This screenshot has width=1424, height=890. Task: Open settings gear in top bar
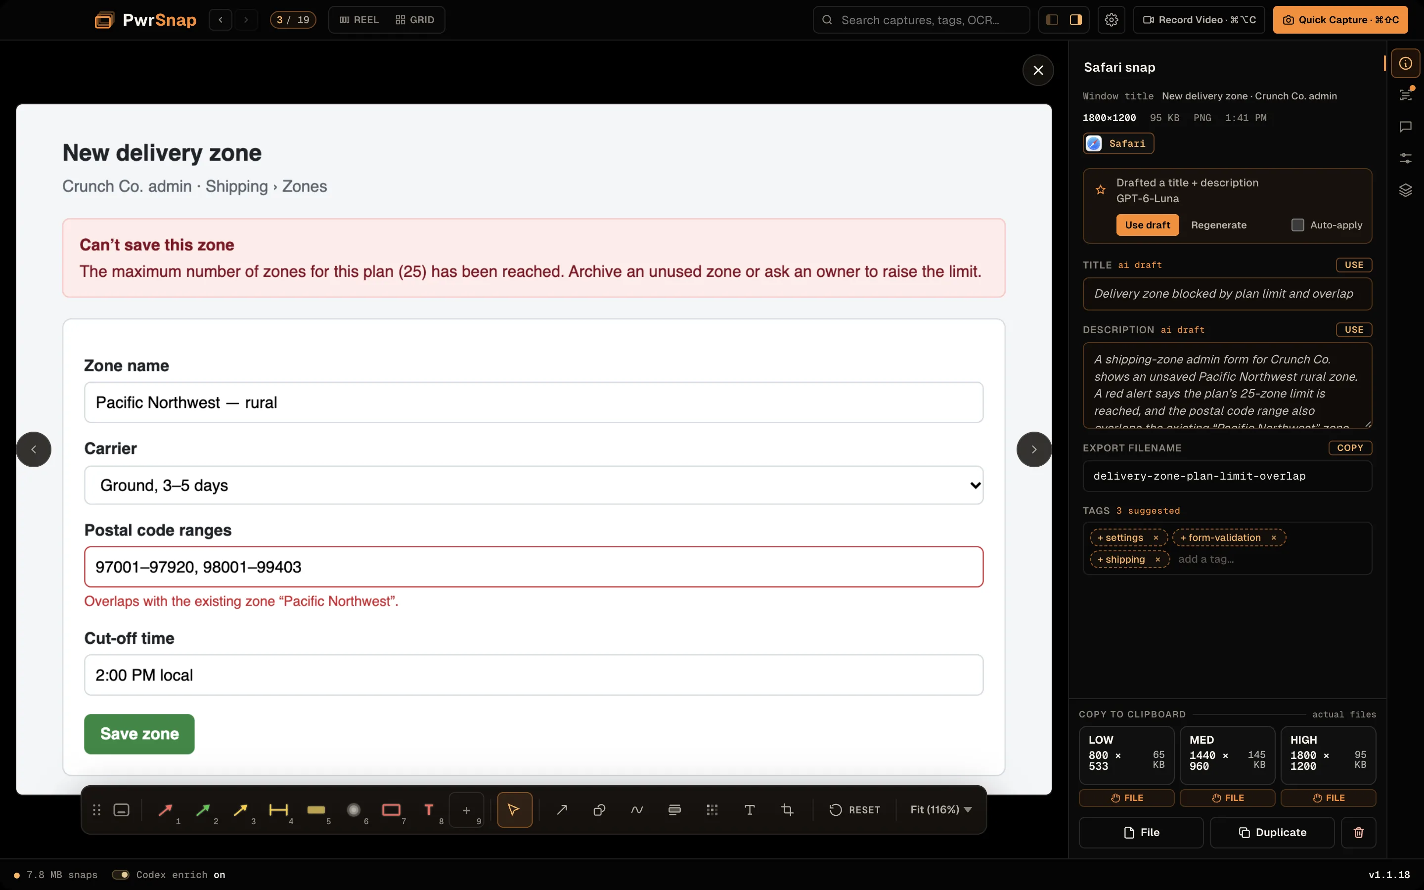pos(1111,20)
